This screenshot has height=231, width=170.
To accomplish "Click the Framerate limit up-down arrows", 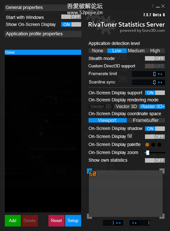I will (160, 74).
